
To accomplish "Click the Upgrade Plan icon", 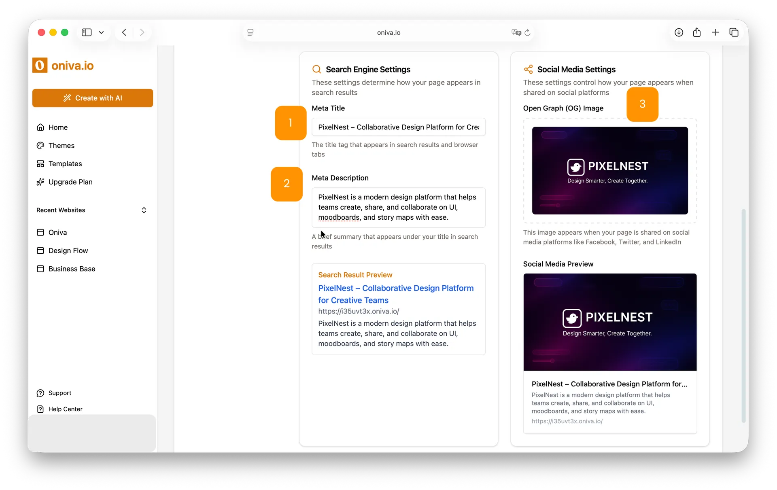I will [41, 182].
